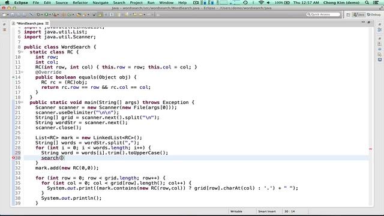Click the Previous Annotation toolbar icon
This screenshot has height=216, width=384.
[127, 14]
